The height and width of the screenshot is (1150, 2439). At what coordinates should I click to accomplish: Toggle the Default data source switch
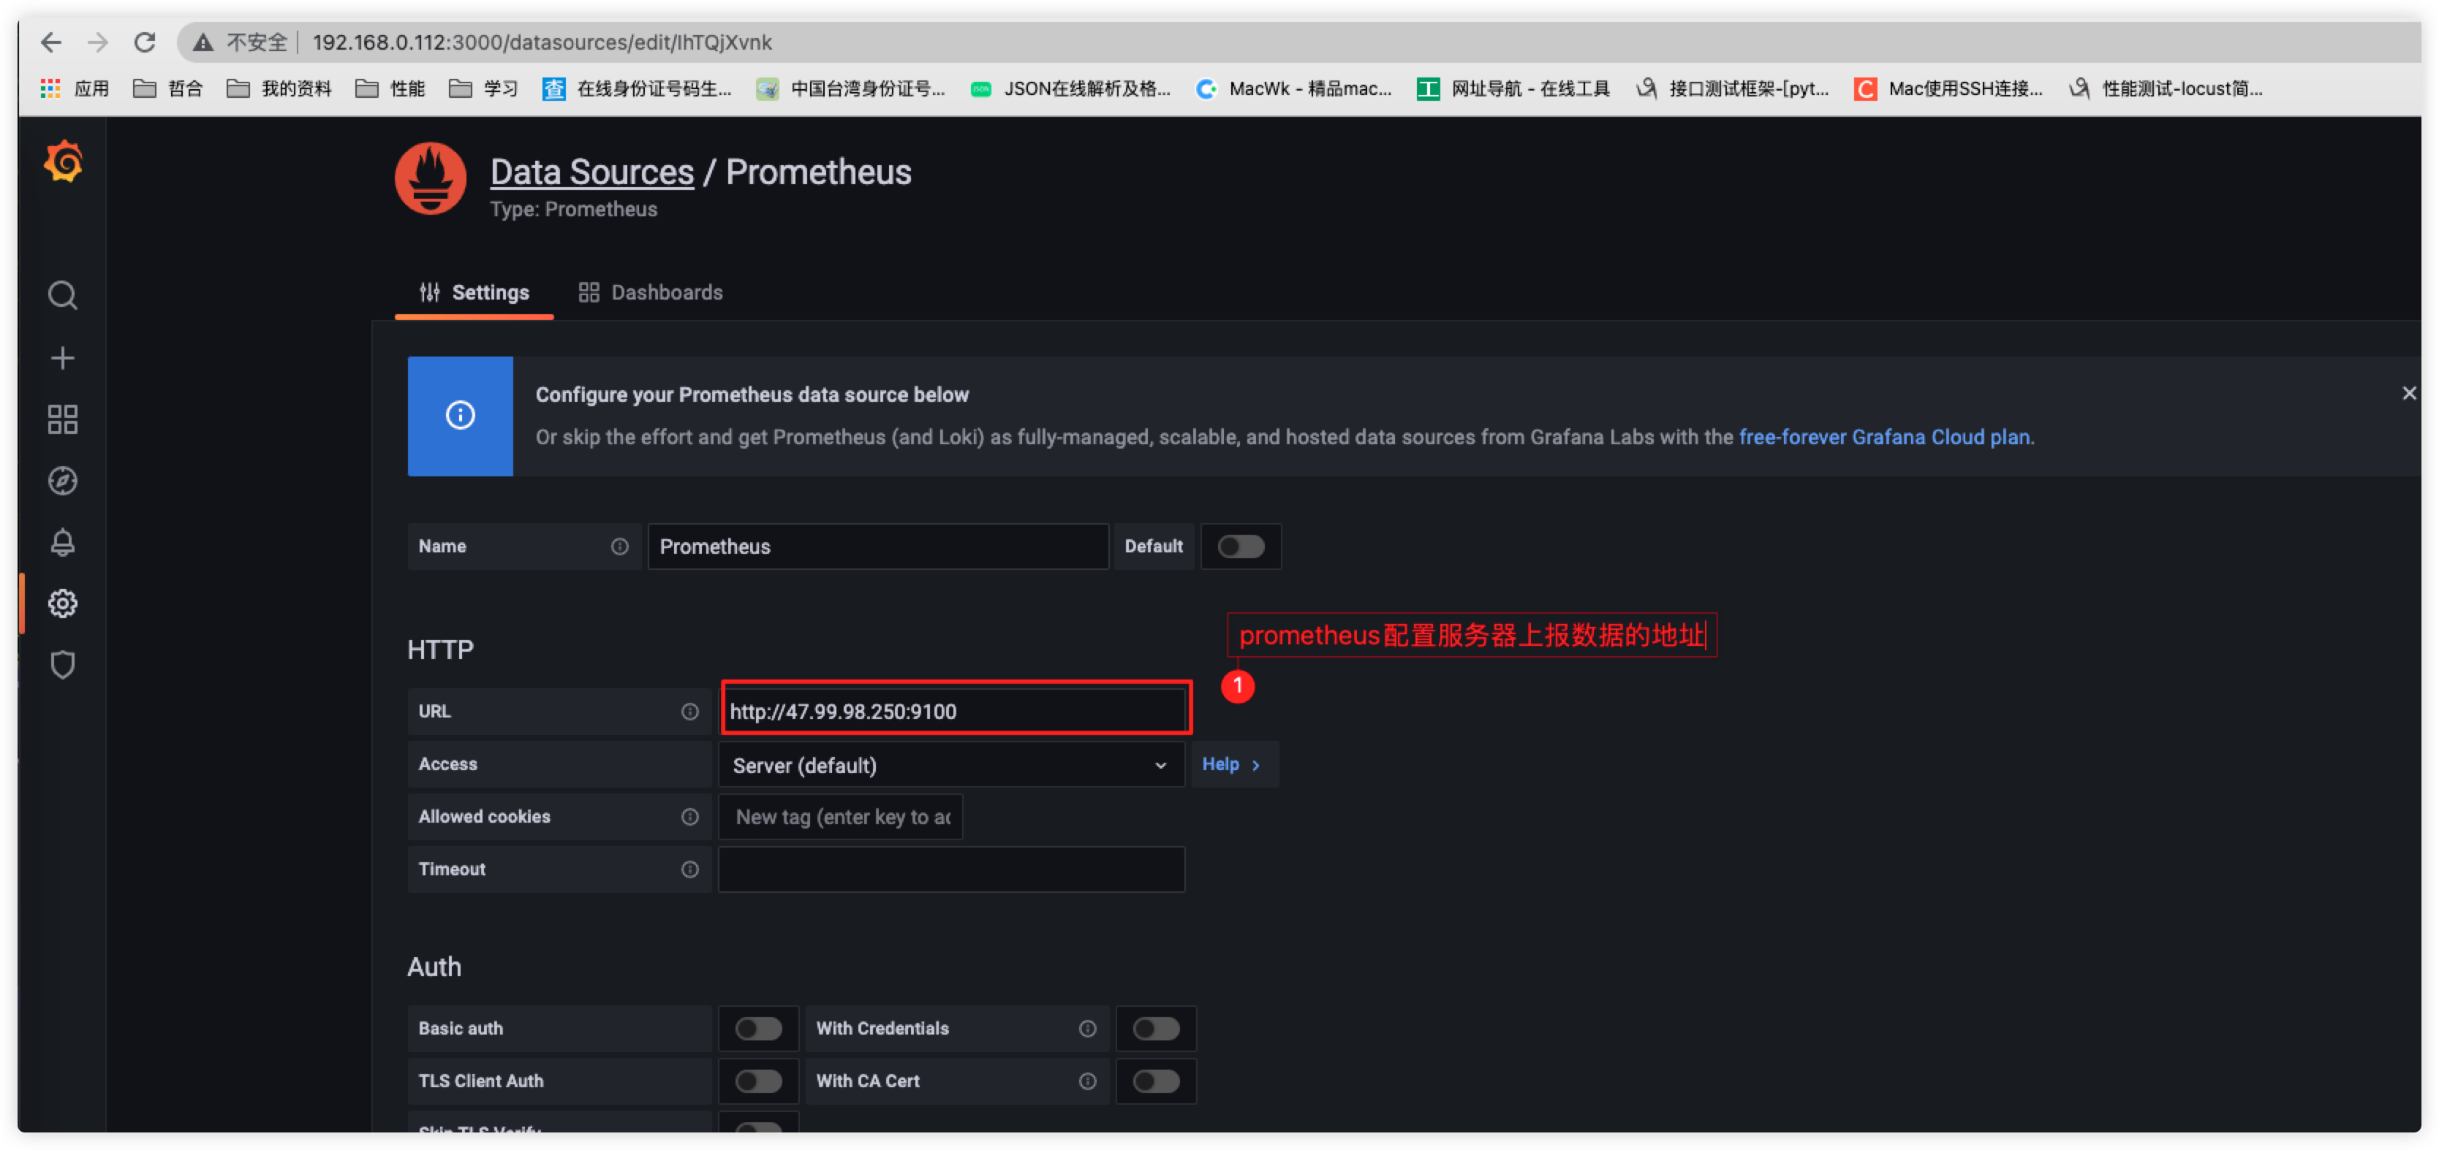(1241, 547)
